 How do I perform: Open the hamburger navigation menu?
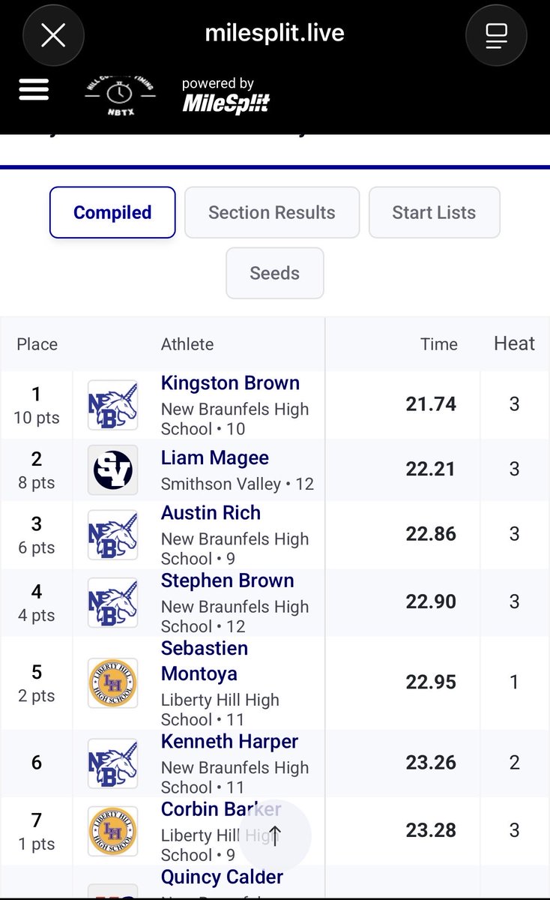coord(34,90)
